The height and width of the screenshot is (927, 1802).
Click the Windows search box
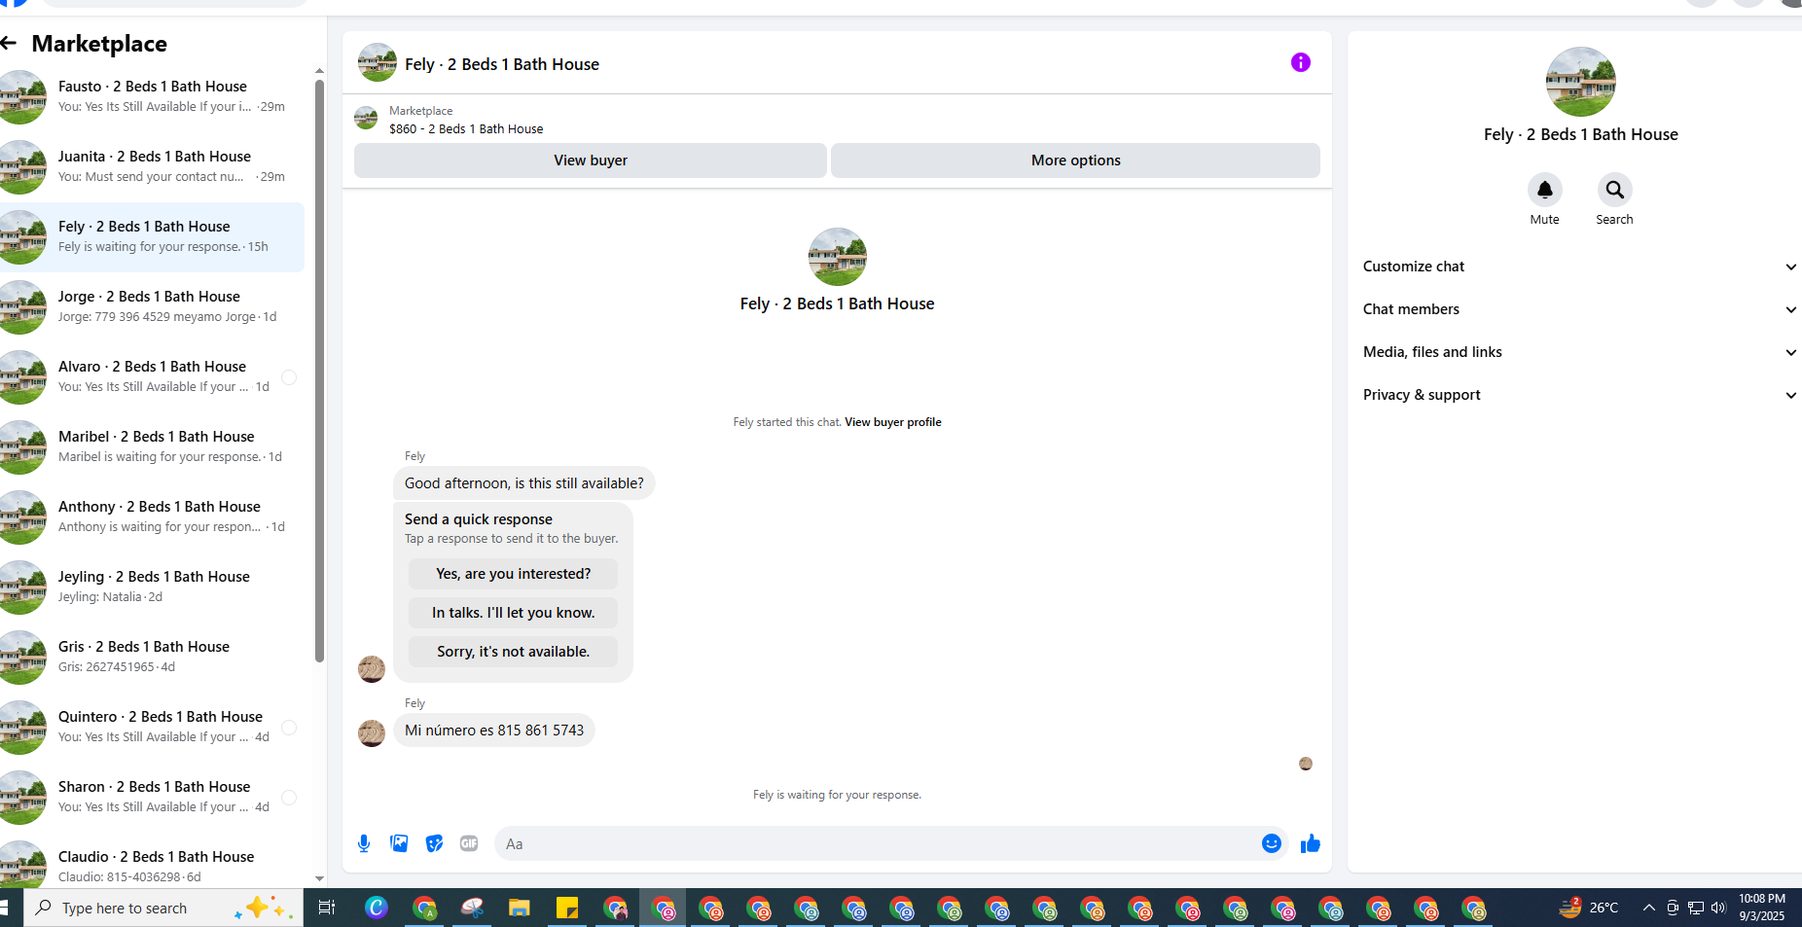pyautogui.click(x=163, y=908)
